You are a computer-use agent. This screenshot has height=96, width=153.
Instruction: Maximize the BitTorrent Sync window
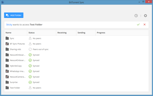143,2
